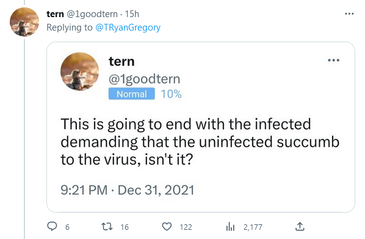The height and width of the screenshot is (239, 365).
Task: Click the blue Normal badge label
Action: (131, 94)
